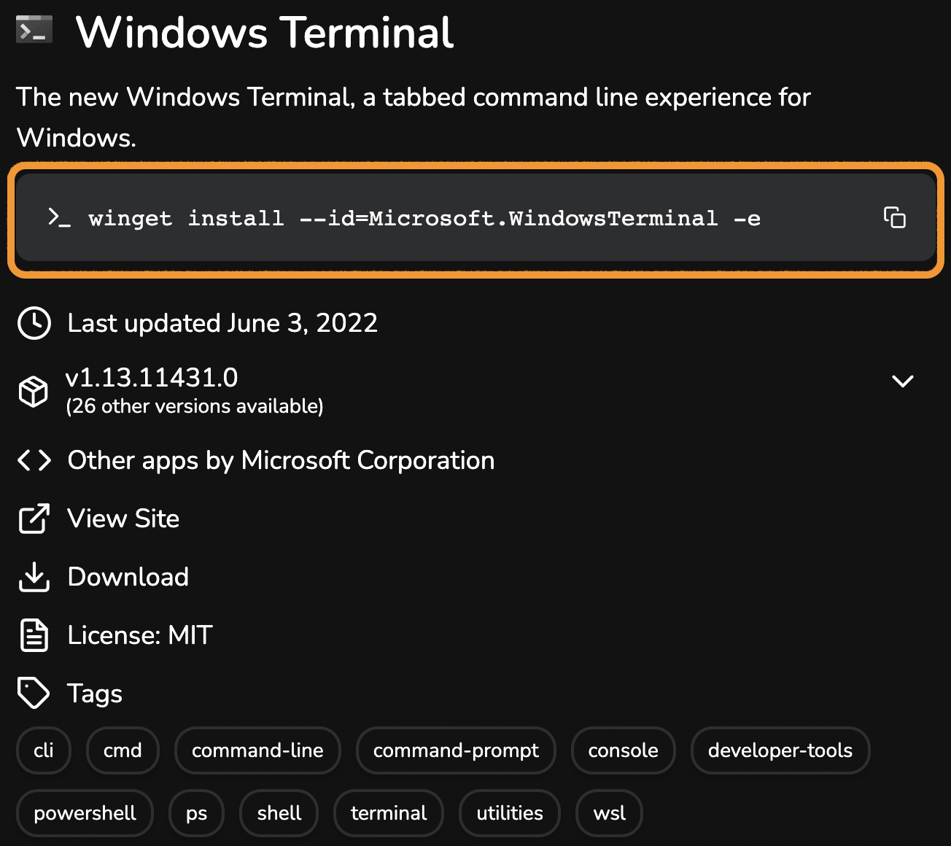This screenshot has height=846, width=951.
Task: Click the tag icon next to Tags
Action: coord(34,694)
